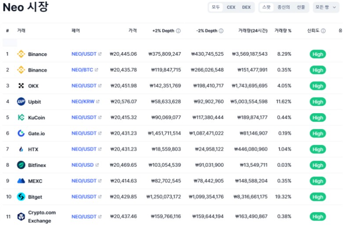Click the OKX exchange logo
Viewport: 343px width, 228px height.
(21, 86)
